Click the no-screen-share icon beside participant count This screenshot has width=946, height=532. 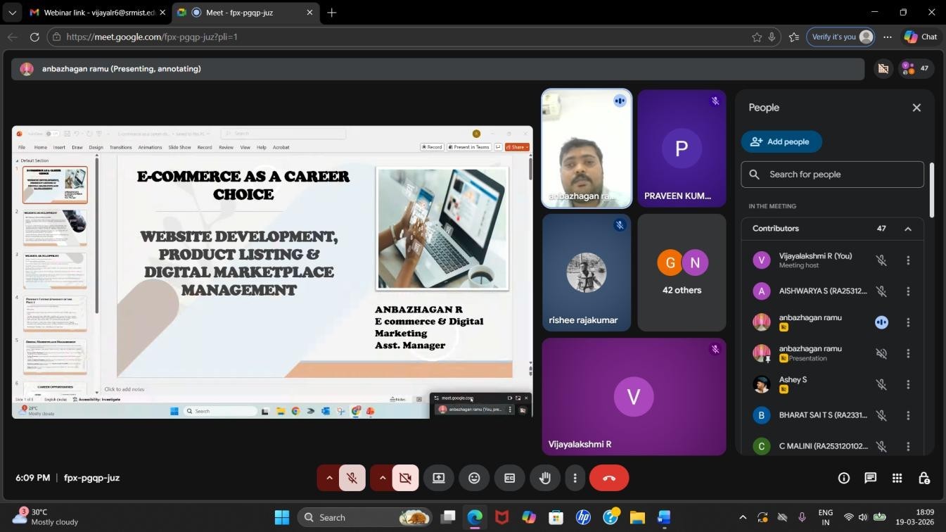click(883, 68)
